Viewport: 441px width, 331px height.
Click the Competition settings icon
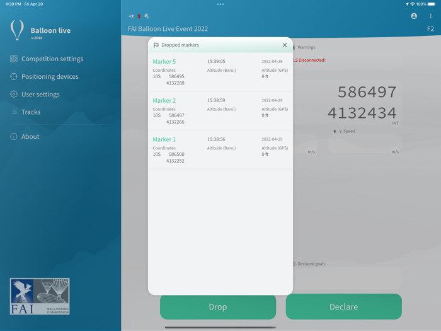point(13,59)
